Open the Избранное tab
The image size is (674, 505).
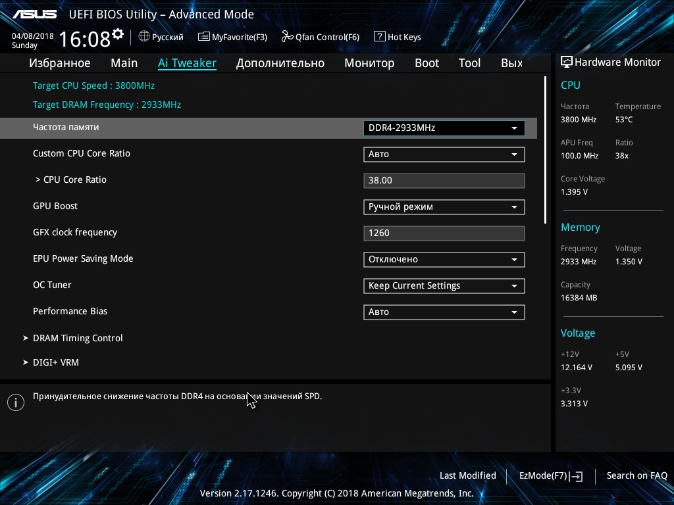coord(60,63)
